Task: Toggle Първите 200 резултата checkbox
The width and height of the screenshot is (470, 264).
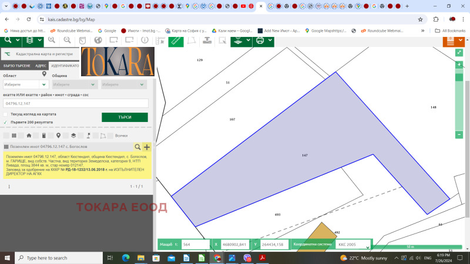Action: click(x=5, y=122)
